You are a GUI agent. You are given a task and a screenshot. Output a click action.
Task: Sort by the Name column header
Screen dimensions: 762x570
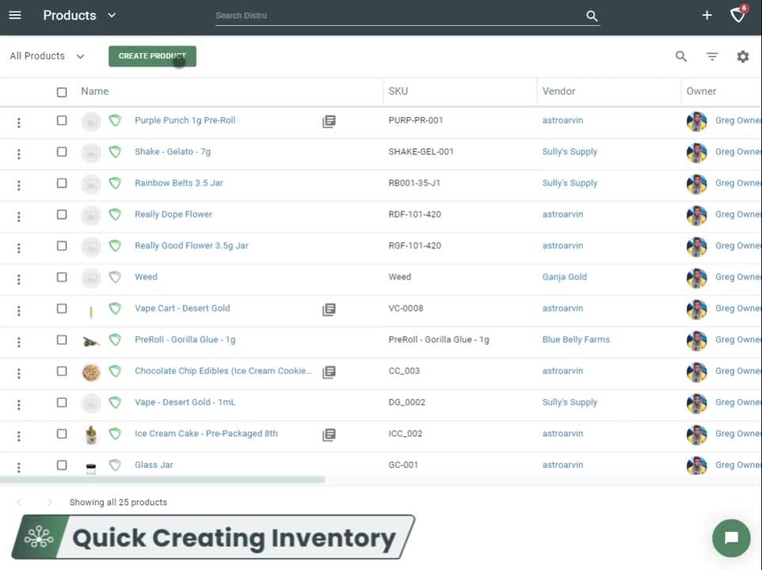[95, 91]
